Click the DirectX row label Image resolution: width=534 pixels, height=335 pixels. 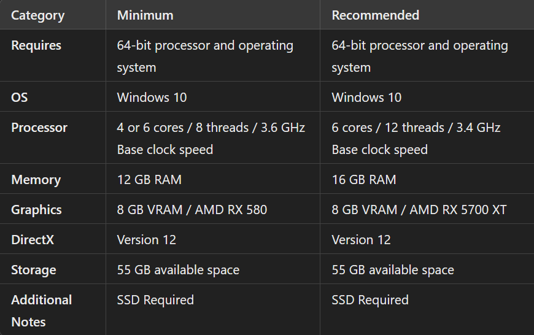point(33,240)
